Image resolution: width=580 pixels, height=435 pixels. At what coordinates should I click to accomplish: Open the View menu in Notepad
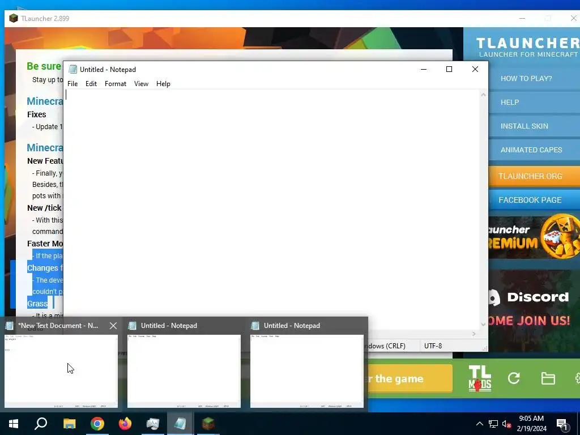tap(141, 84)
